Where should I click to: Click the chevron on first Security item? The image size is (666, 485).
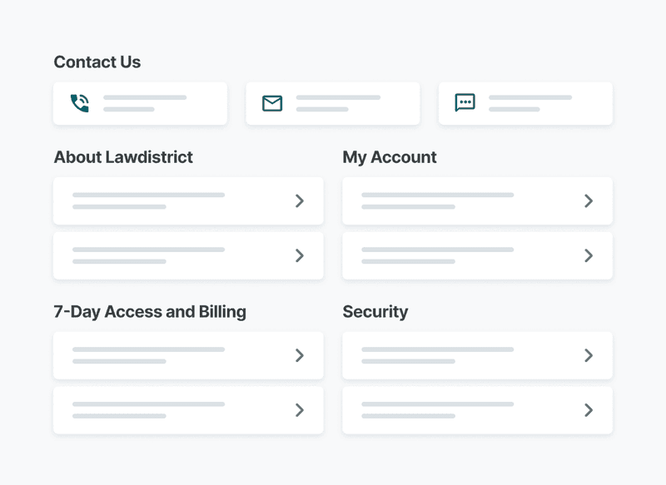click(x=589, y=355)
